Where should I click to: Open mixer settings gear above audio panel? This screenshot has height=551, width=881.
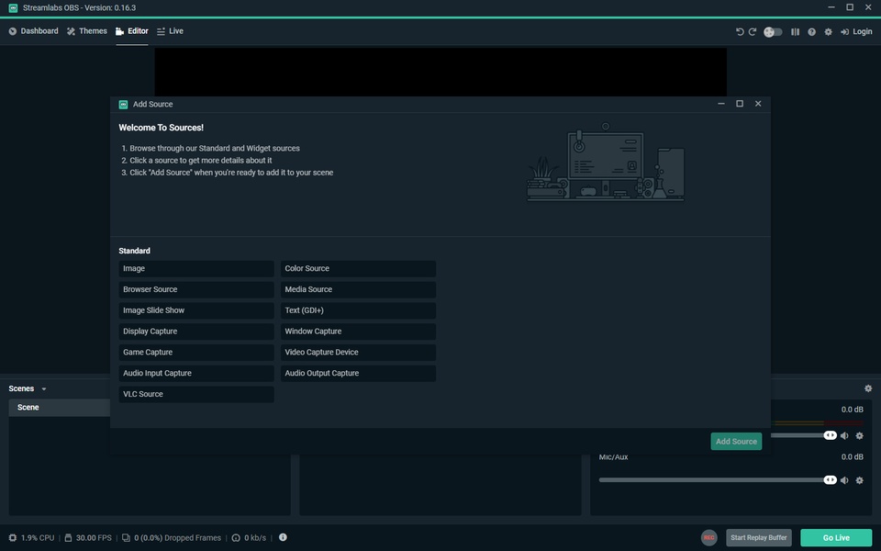(868, 388)
